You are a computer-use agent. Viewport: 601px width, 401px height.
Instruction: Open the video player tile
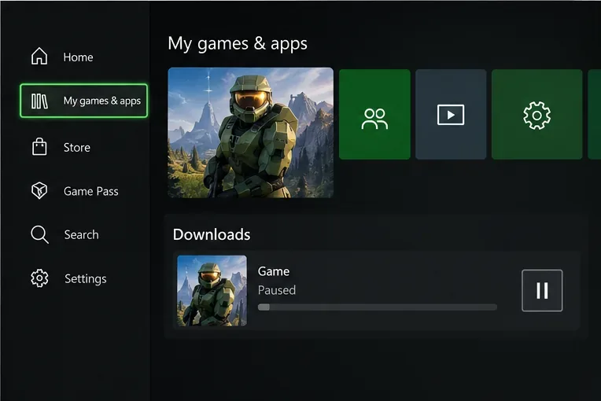(451, 115)
